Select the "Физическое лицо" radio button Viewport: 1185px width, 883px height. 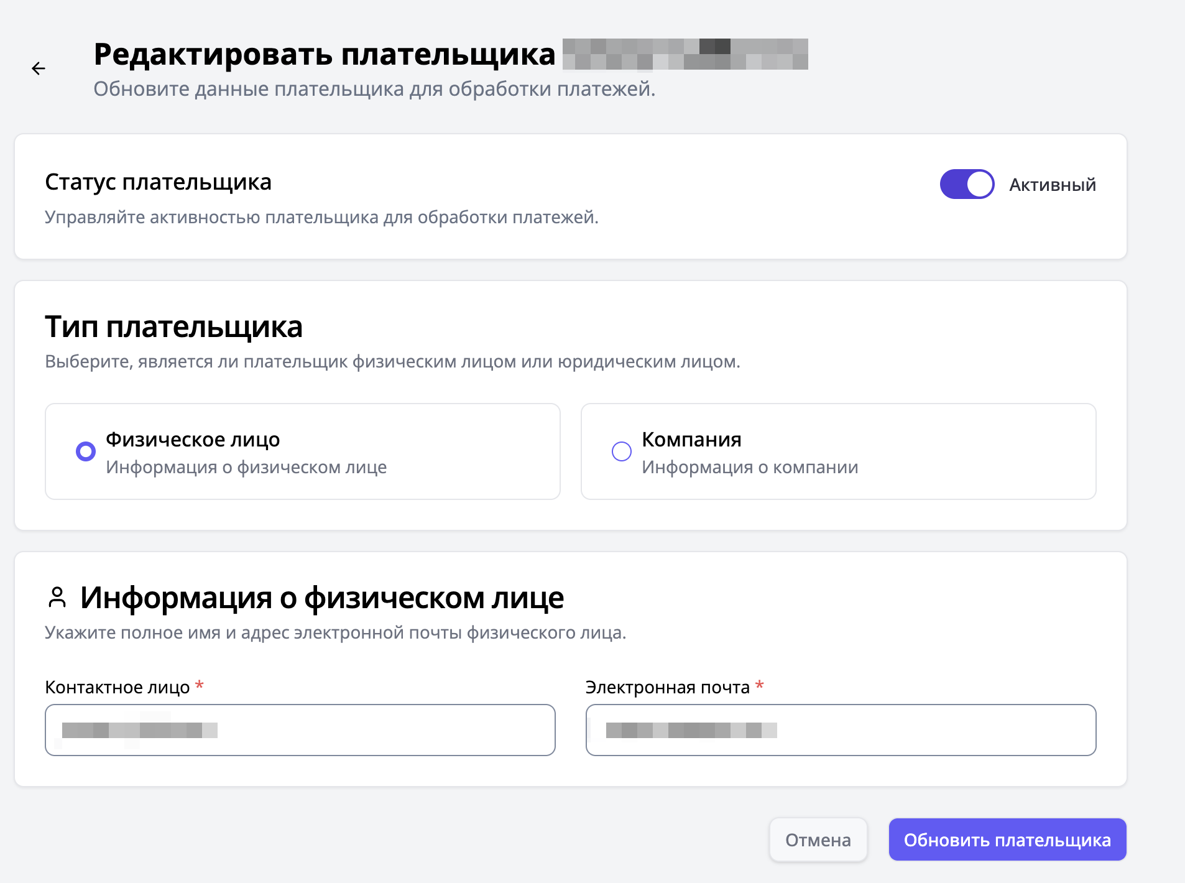[86, 451]
